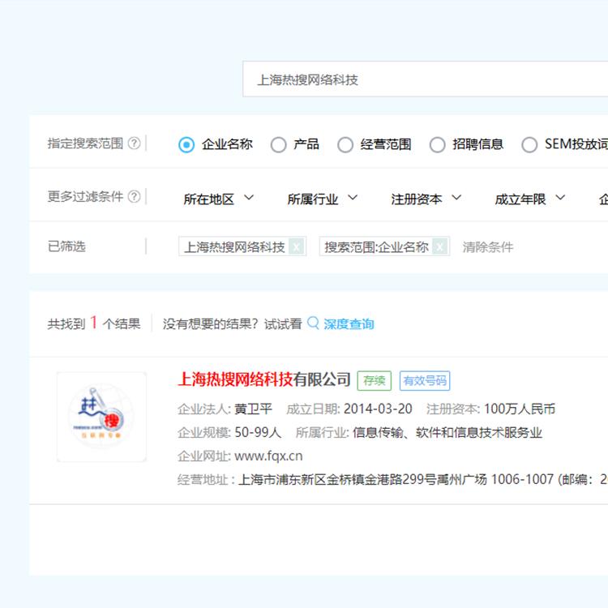
Task: Focus the search box containing 上海热搜网络科技
Action: click(425, 79)
